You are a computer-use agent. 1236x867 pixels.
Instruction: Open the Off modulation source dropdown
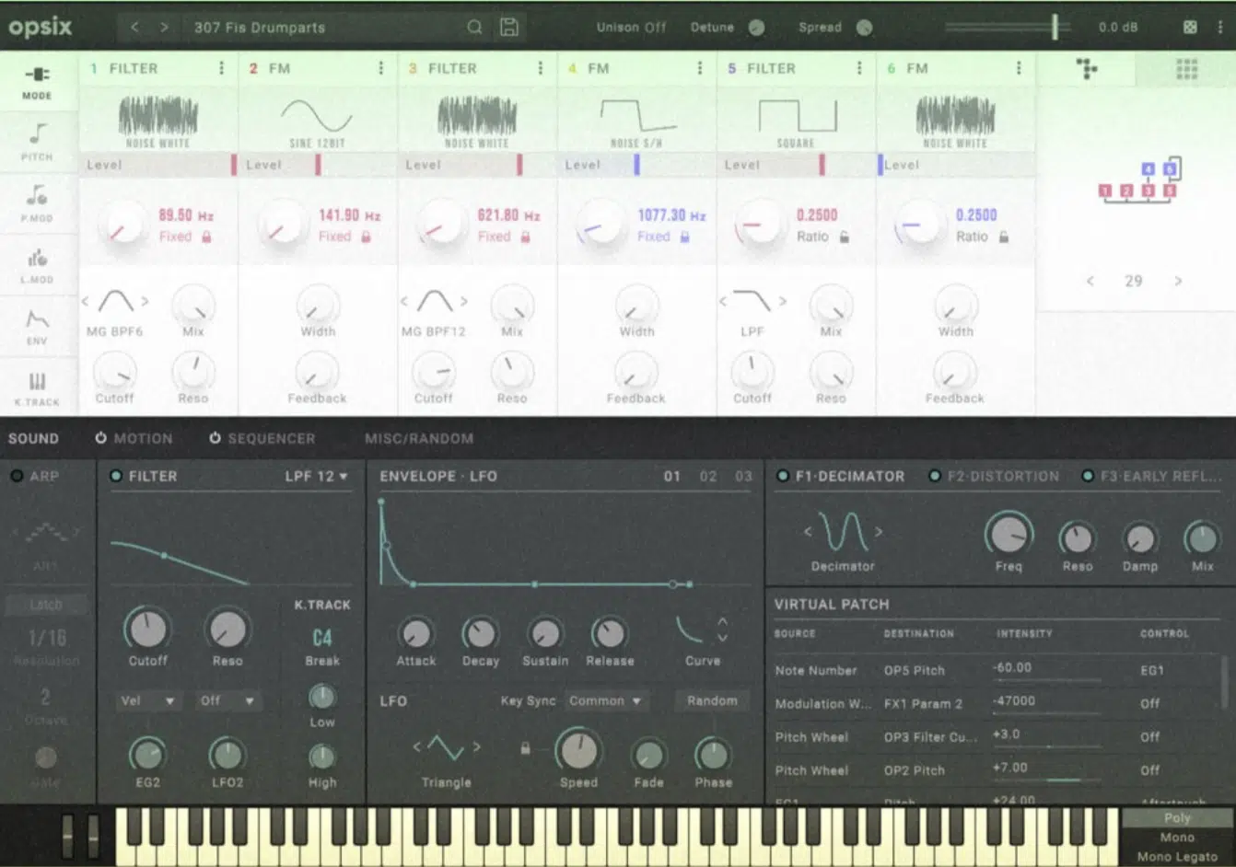(x=227, y=700)
